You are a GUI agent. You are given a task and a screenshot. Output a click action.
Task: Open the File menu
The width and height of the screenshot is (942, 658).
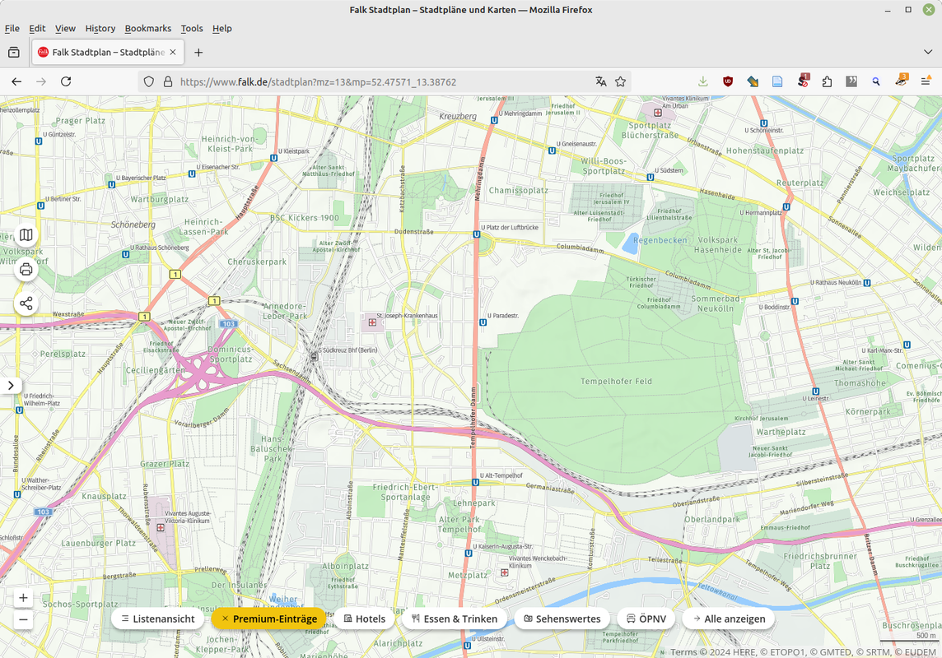[12, 28]
